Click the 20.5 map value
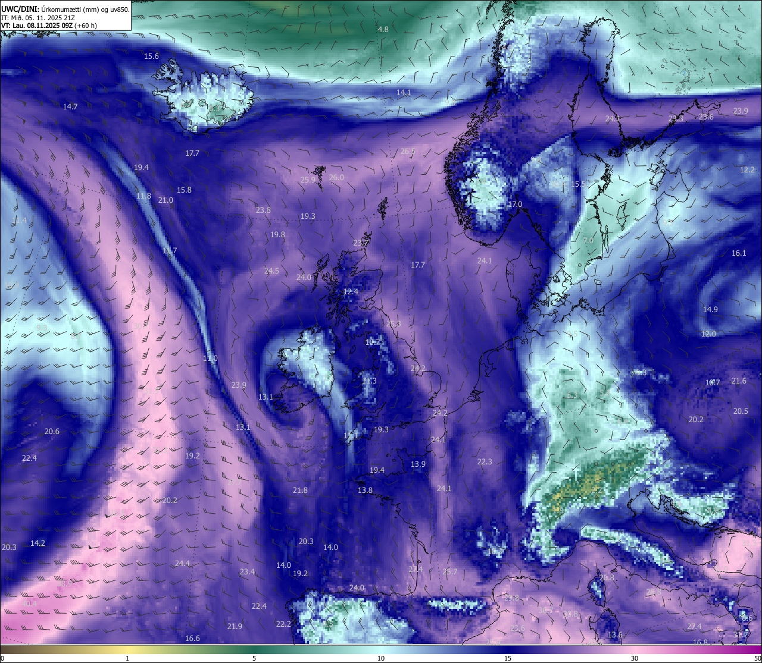 tap(741, 411)
